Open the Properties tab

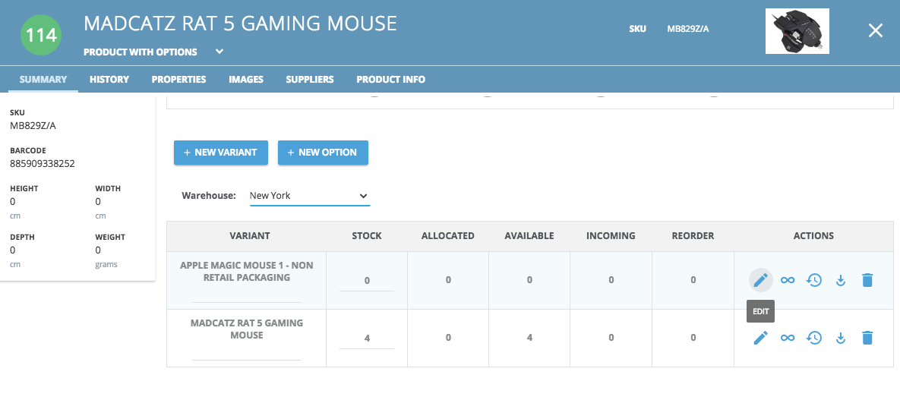178,79
